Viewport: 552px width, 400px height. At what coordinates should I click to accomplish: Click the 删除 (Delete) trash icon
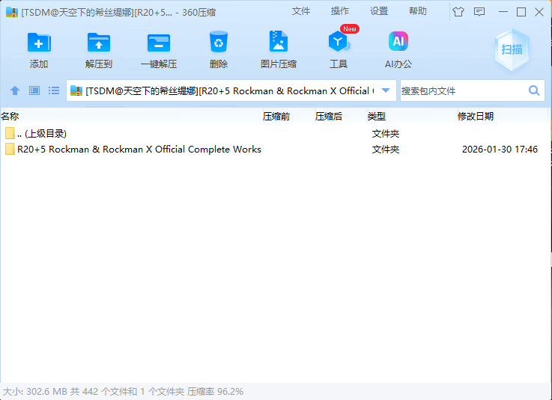218,42
